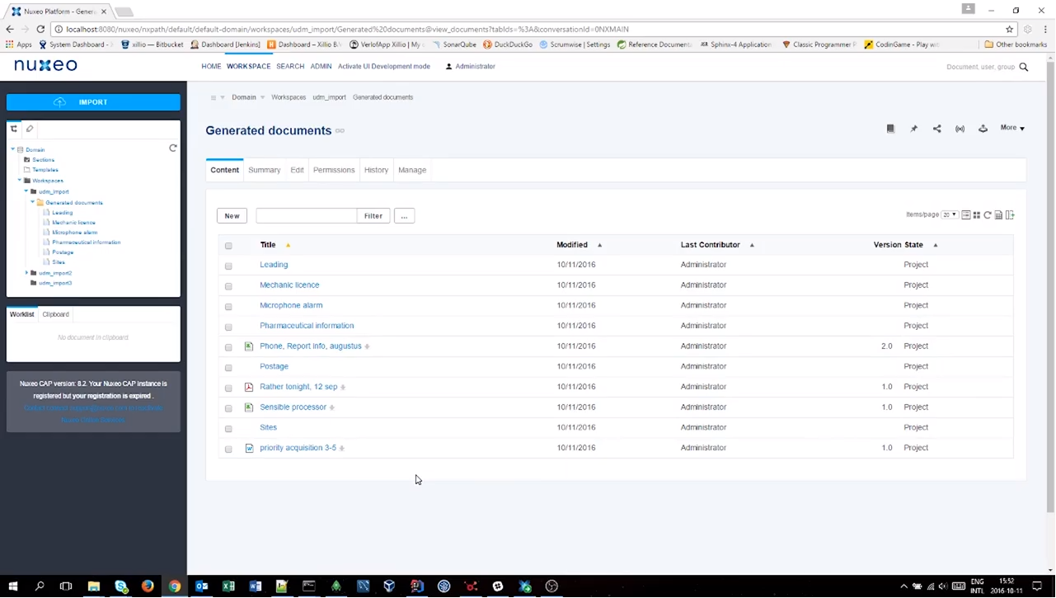Pin the Generated documents page
This screenshot has height=598, width=1056.
coord(913,128)
